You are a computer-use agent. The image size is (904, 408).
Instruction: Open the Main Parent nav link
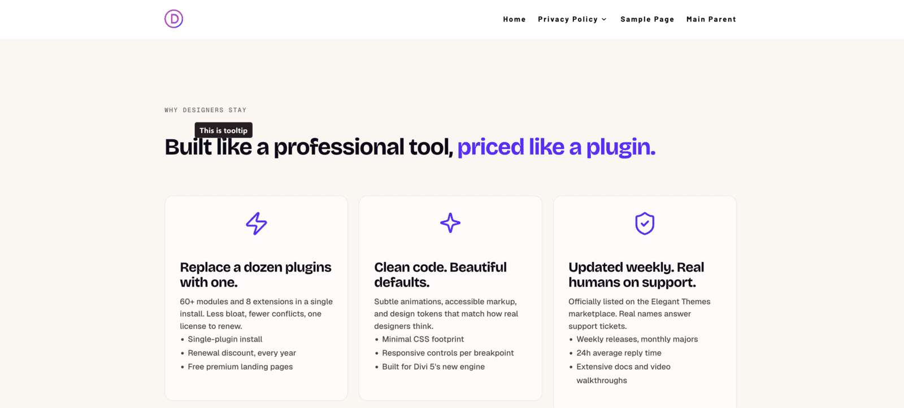point(711,19)
